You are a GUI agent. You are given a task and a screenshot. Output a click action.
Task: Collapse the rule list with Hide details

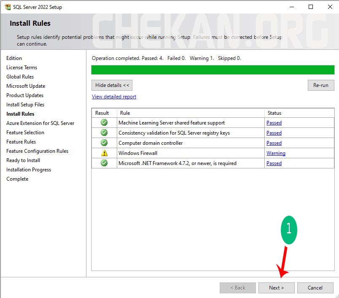coord(112,85)
